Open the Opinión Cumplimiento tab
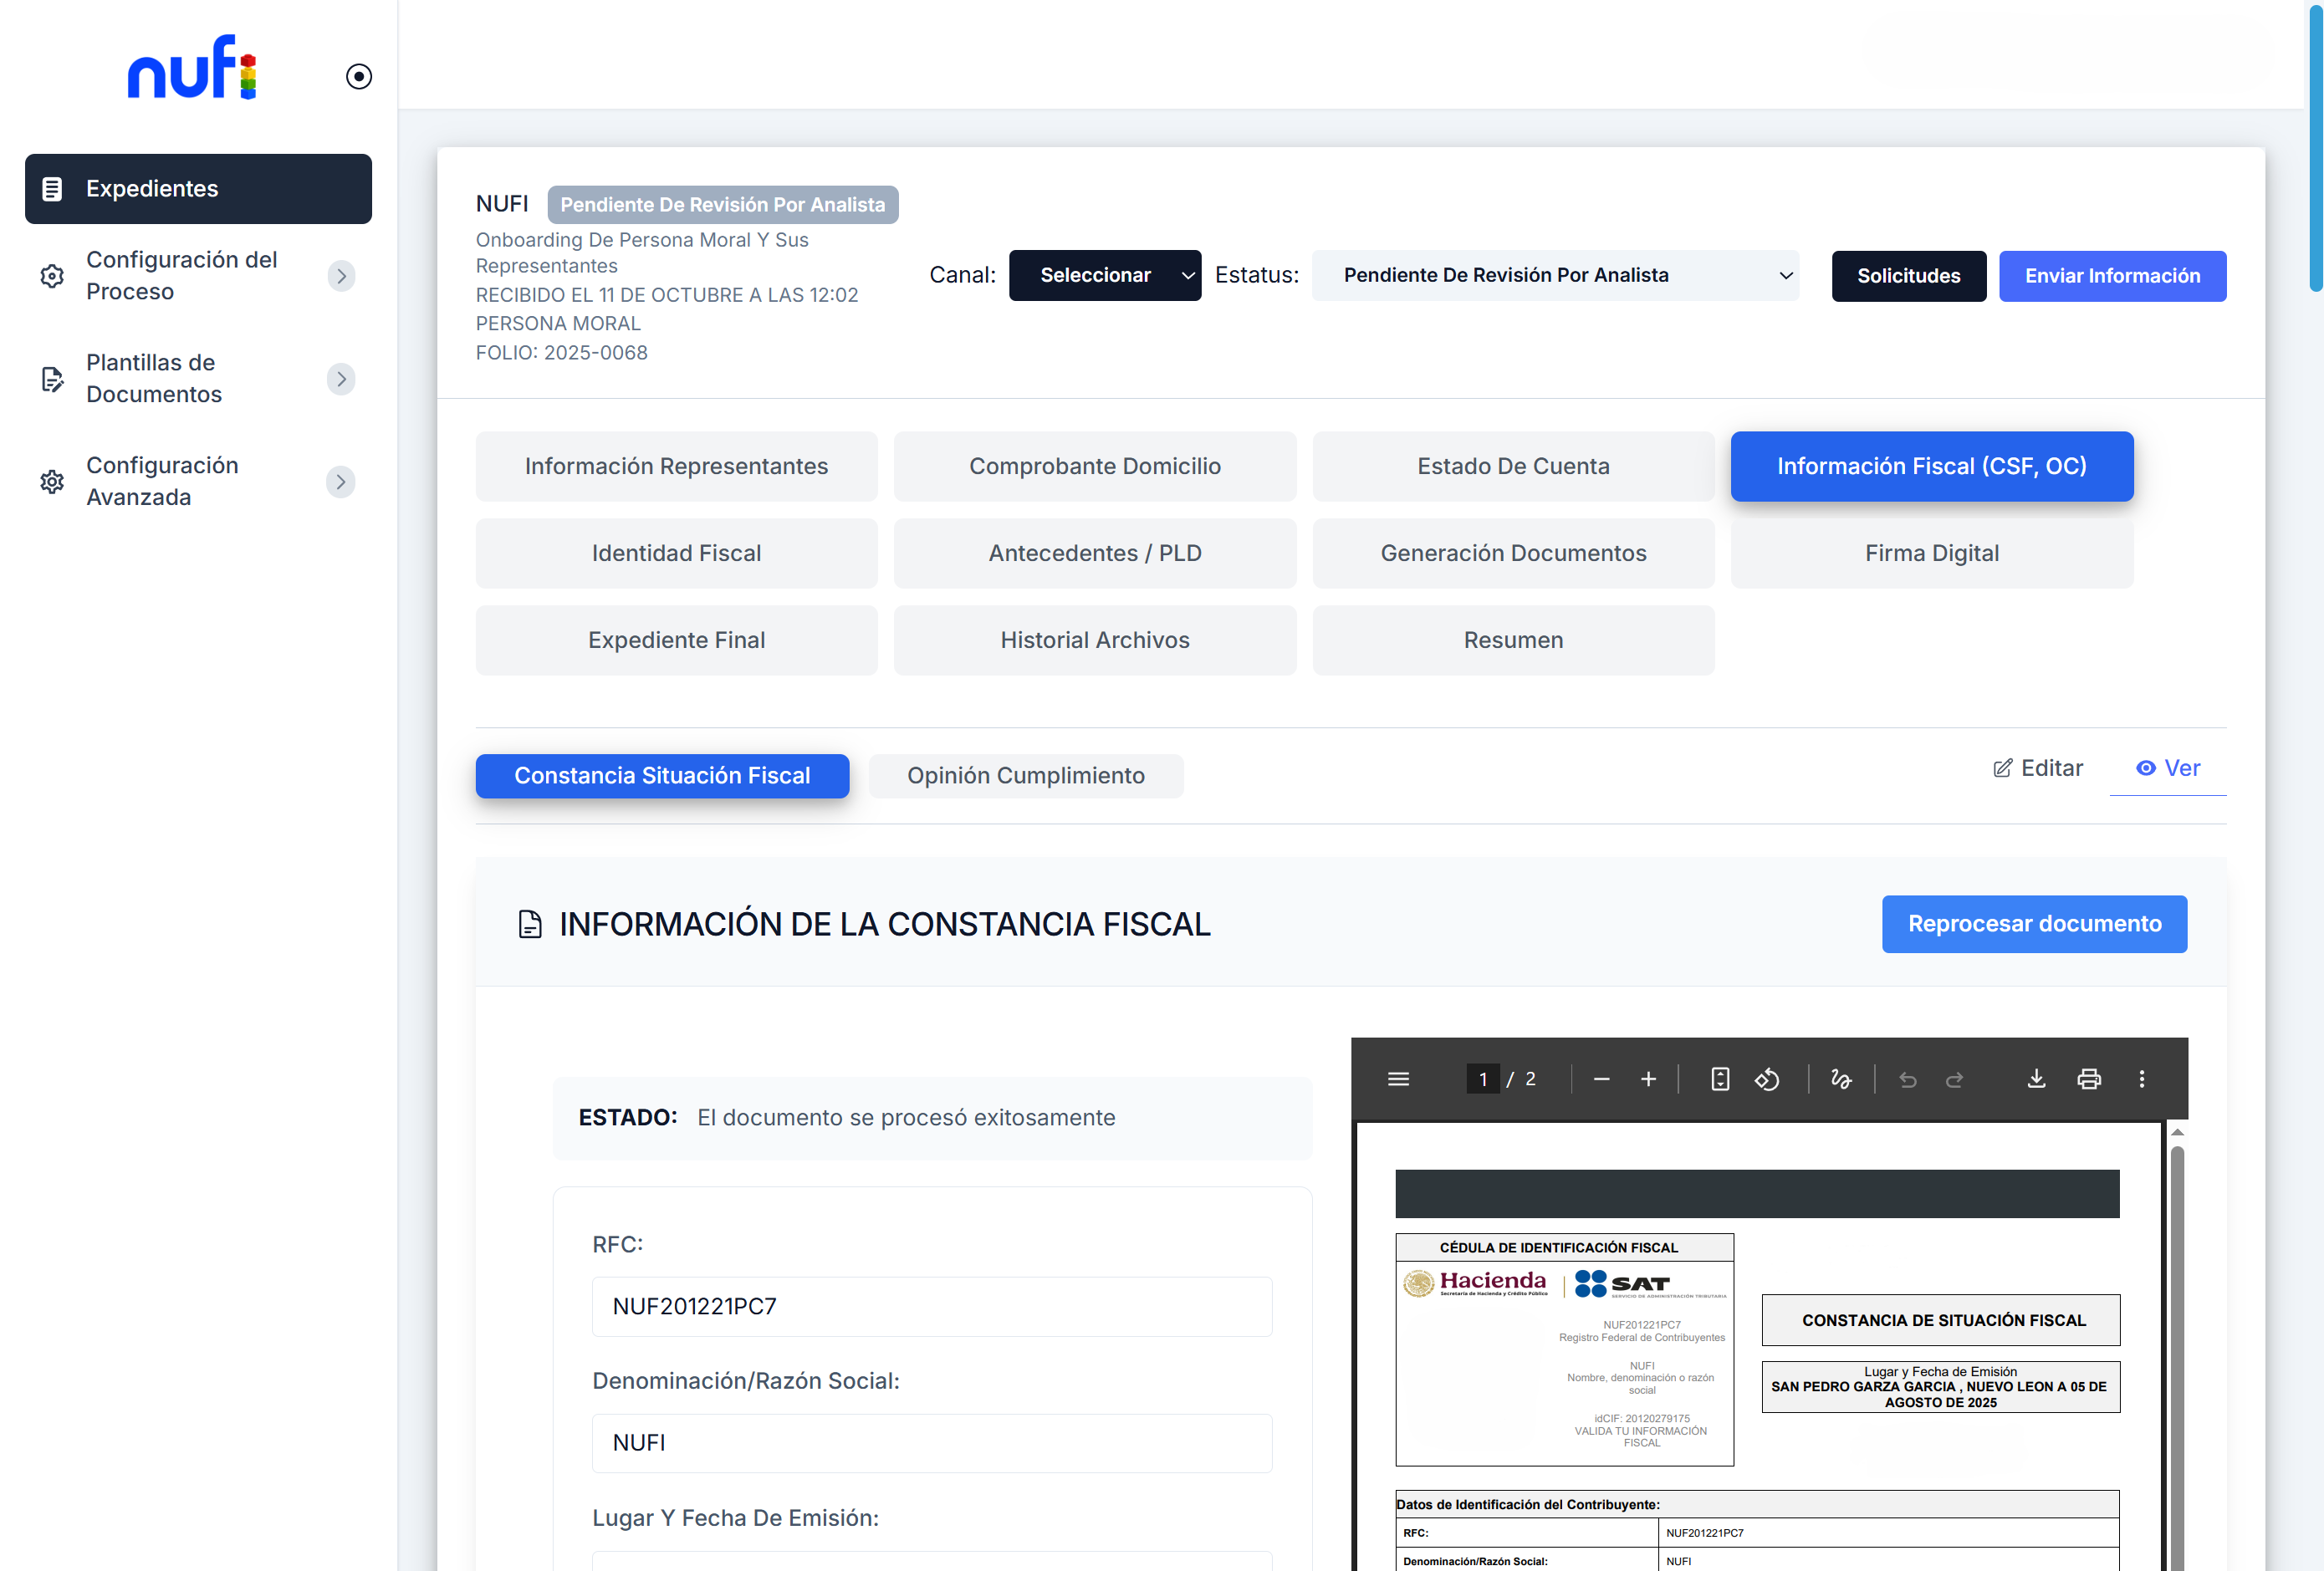Image resolution: width=2324 pixels, height=1571 pixels. point(1026,776)
